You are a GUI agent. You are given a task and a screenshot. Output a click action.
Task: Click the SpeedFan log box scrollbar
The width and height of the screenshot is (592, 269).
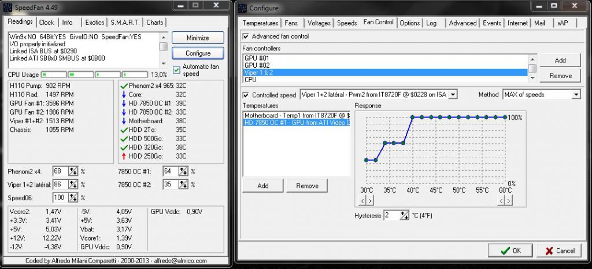click(x=164, y=50)
